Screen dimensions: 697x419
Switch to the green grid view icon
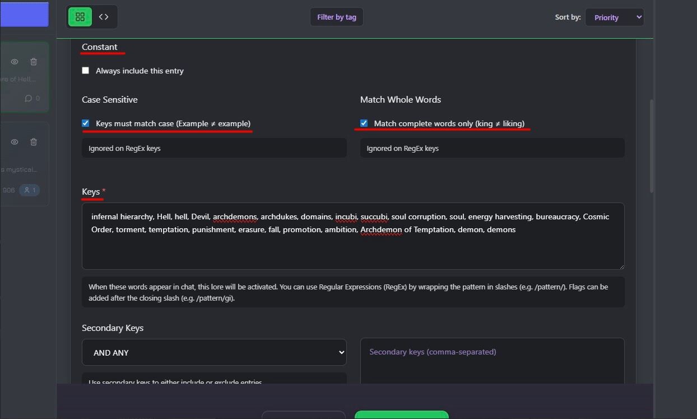coord(80,17)
